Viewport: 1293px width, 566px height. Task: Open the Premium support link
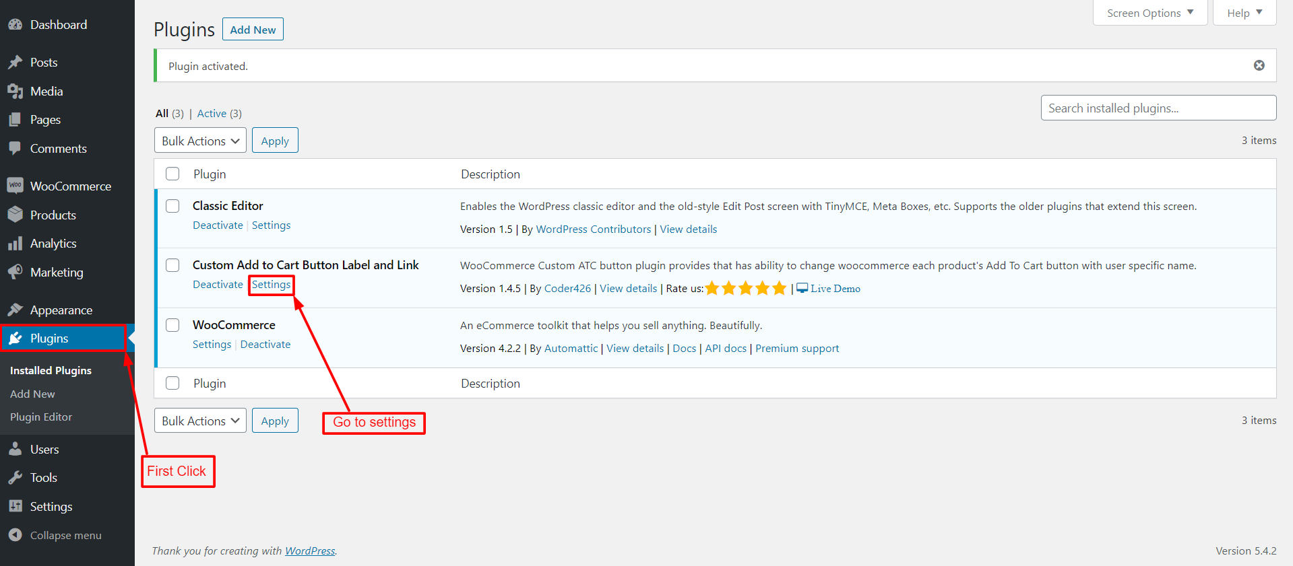[x=797, y=349]
